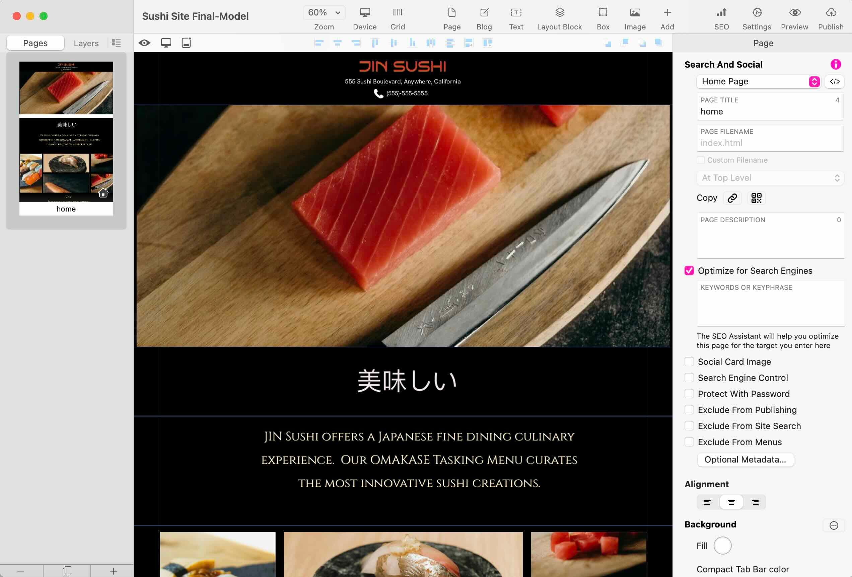Click the Layout Block toolbar icon

pyautogui.click(x=559, y=13)
